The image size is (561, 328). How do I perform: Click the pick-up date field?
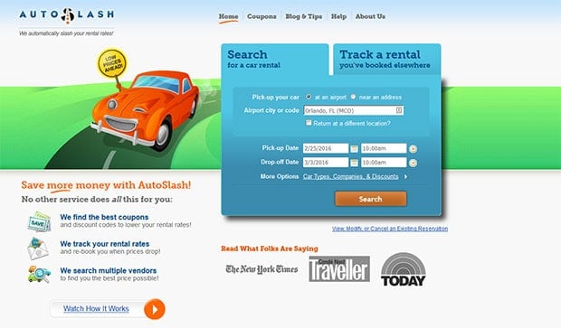click(326, 148)
